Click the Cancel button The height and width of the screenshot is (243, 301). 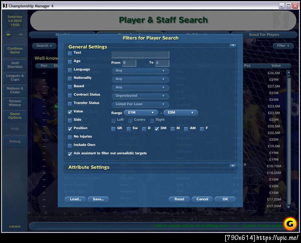click(x=202, y=199)
